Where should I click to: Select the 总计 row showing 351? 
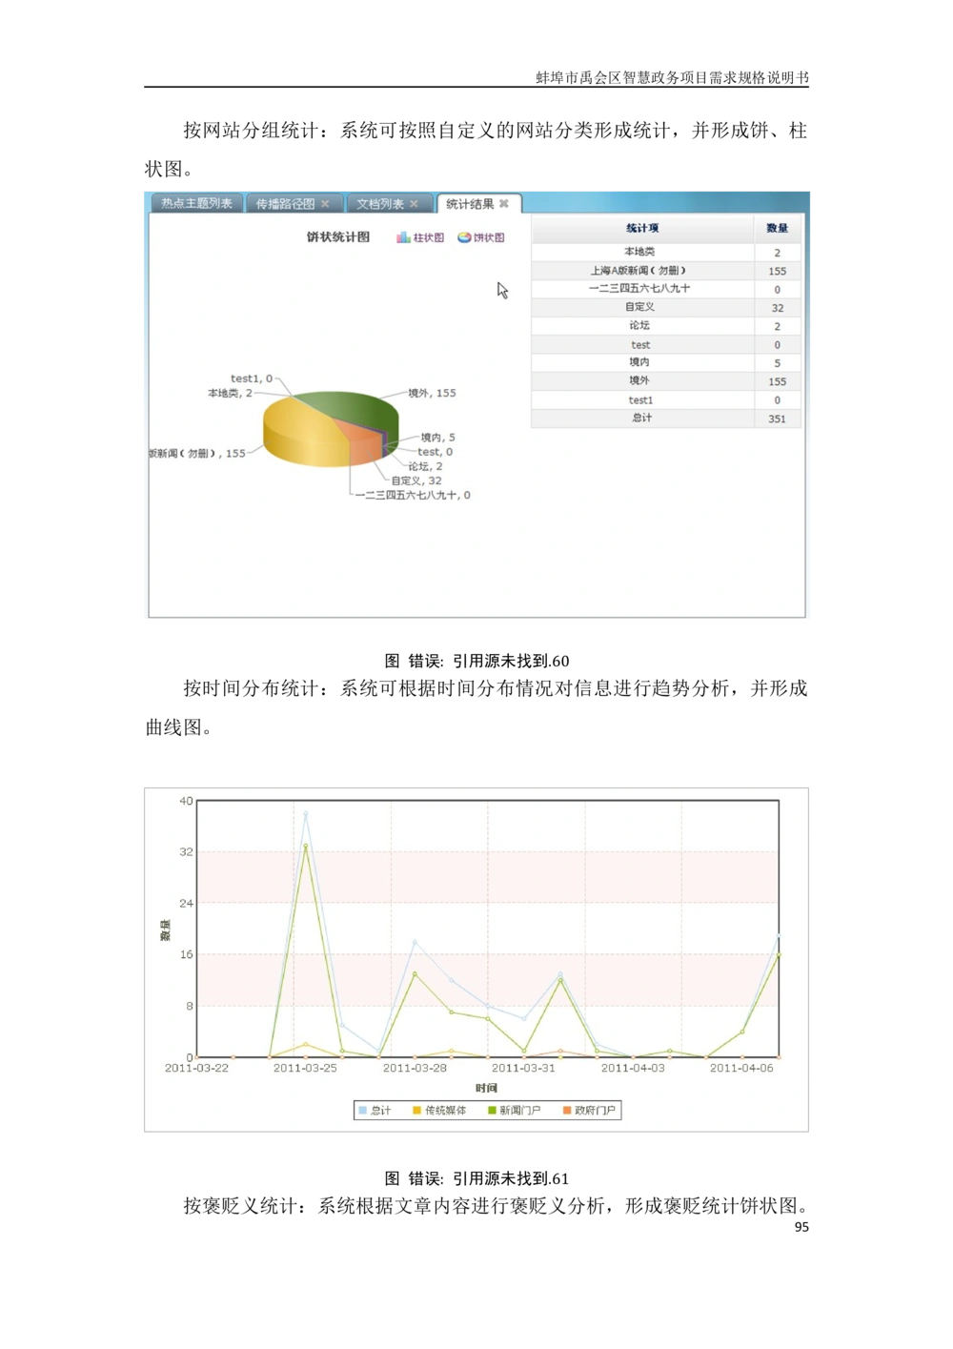point(641,418)
